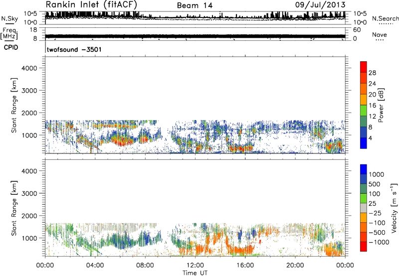Click the '12:00' time axis label
Viewport: 399px width, 276px height.
tap(195, 266)
